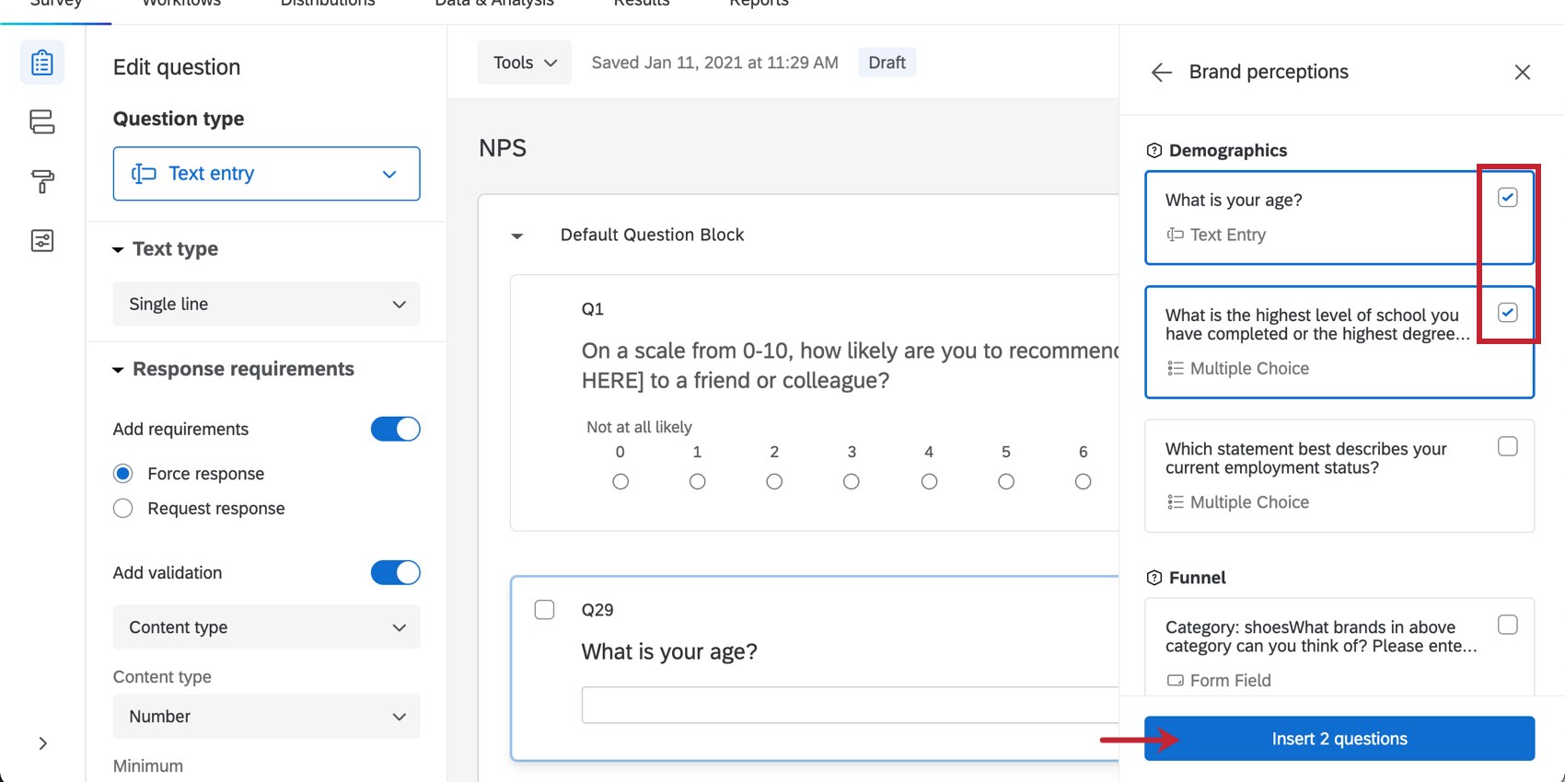Check the employment status question checkbox
Viewport: 1565px width, 782px height.
point(1507,447)
